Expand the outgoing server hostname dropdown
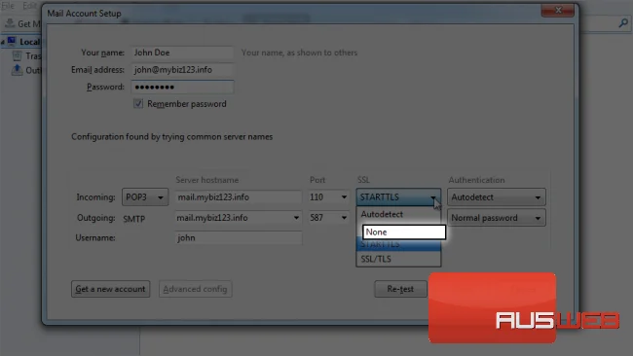Image resolution: width=633 pixels, height=356 pixels. click(x=296, y=218)
